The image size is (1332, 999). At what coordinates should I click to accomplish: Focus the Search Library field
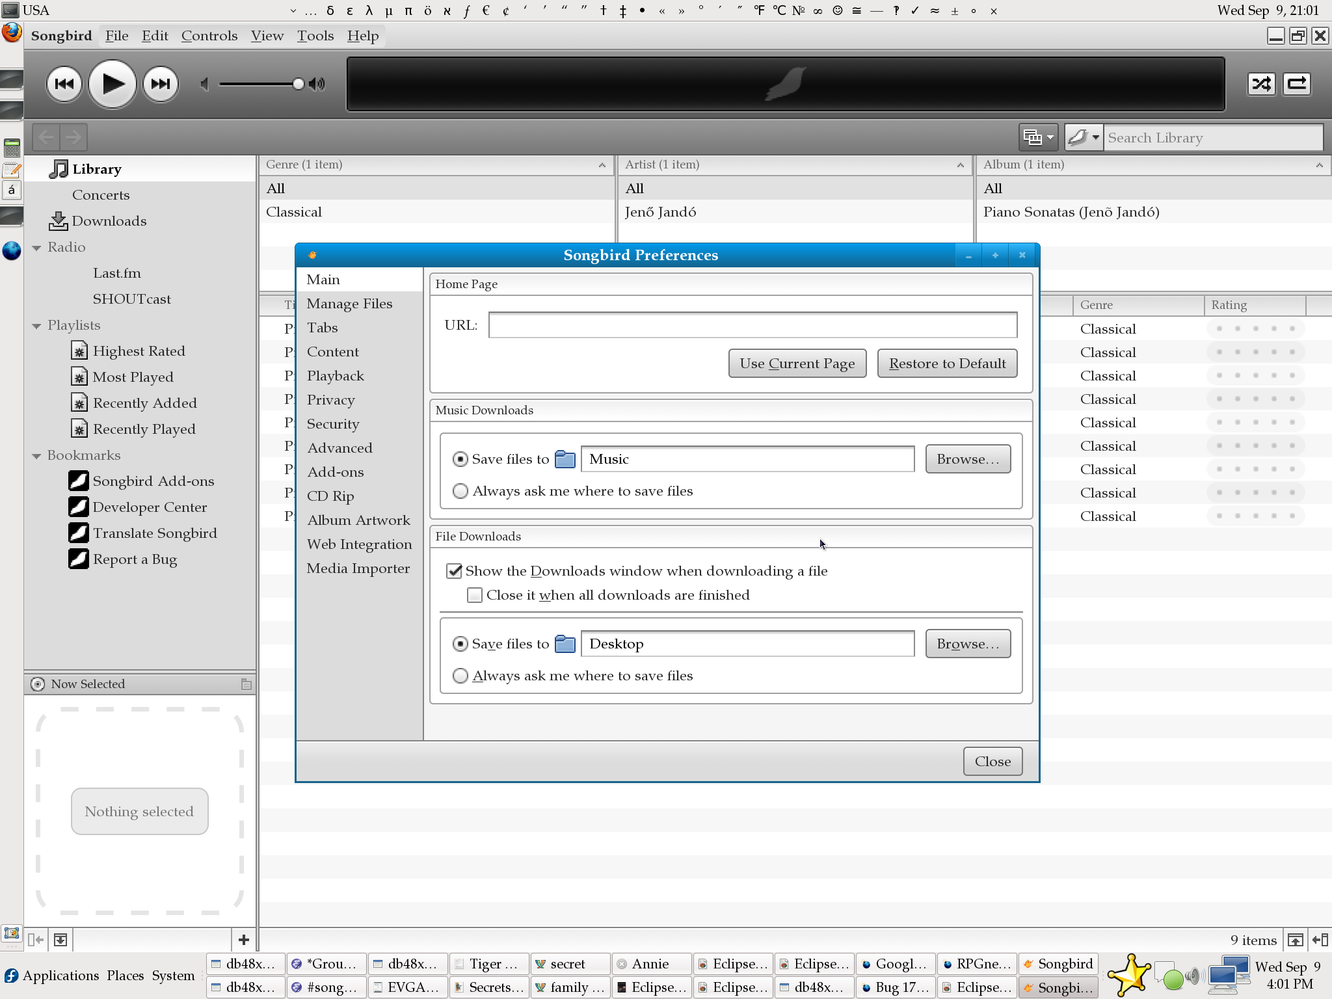click(x=1214, y=137)
